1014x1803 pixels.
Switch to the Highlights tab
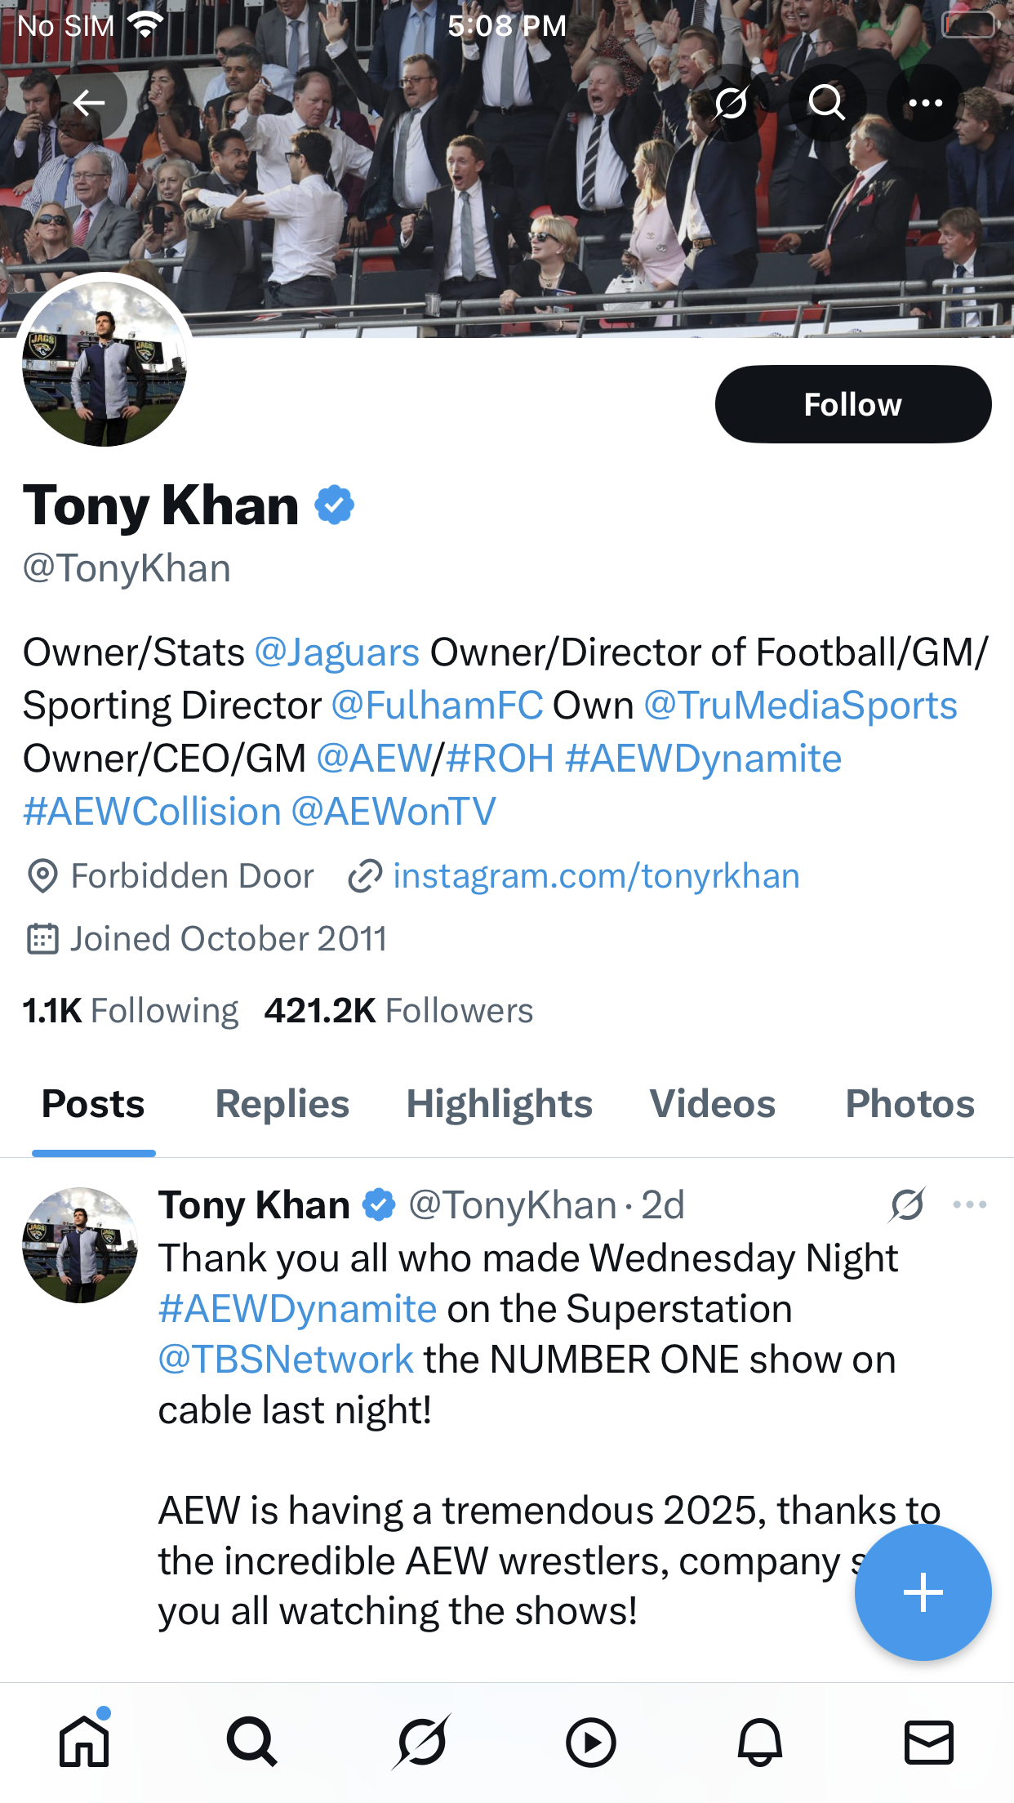point(499,1104)
